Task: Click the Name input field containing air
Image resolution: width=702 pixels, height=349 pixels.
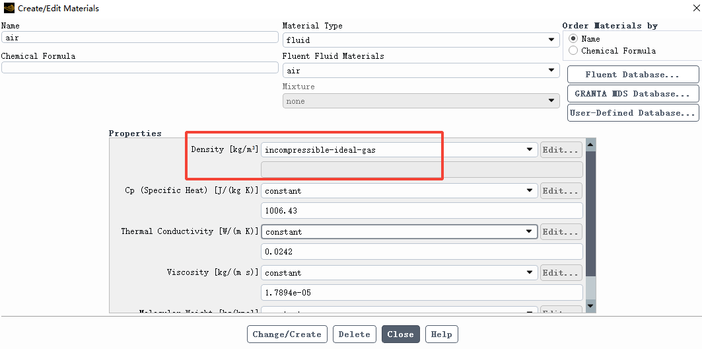Action: (140, 37)
